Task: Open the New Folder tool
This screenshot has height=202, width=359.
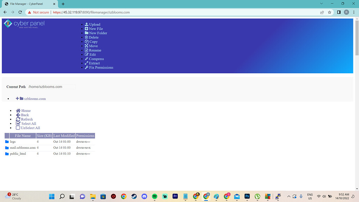Action: pyautogui.click(x=87, y=33)
